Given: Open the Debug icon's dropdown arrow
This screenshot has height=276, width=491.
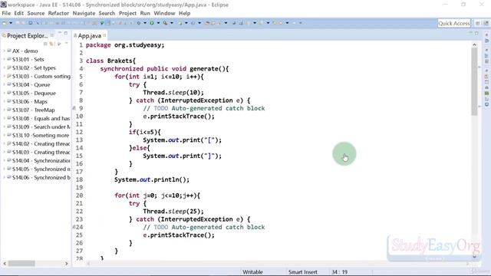Looking at the screenshot, I should pyautogui.click(x=145, y=23).
